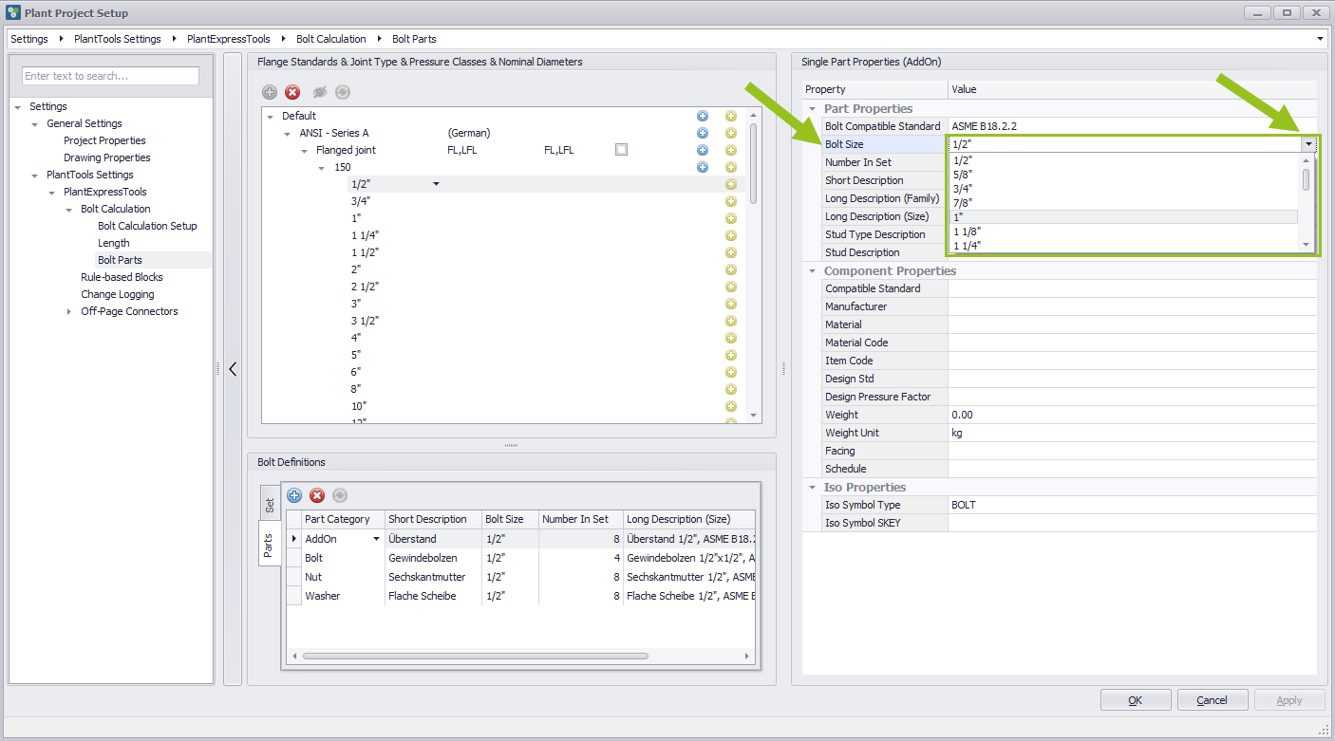The image size is (1335, 741).
Task: Collapse the Part Properties group
Action: pyautogui.click(x=812, y=108)
